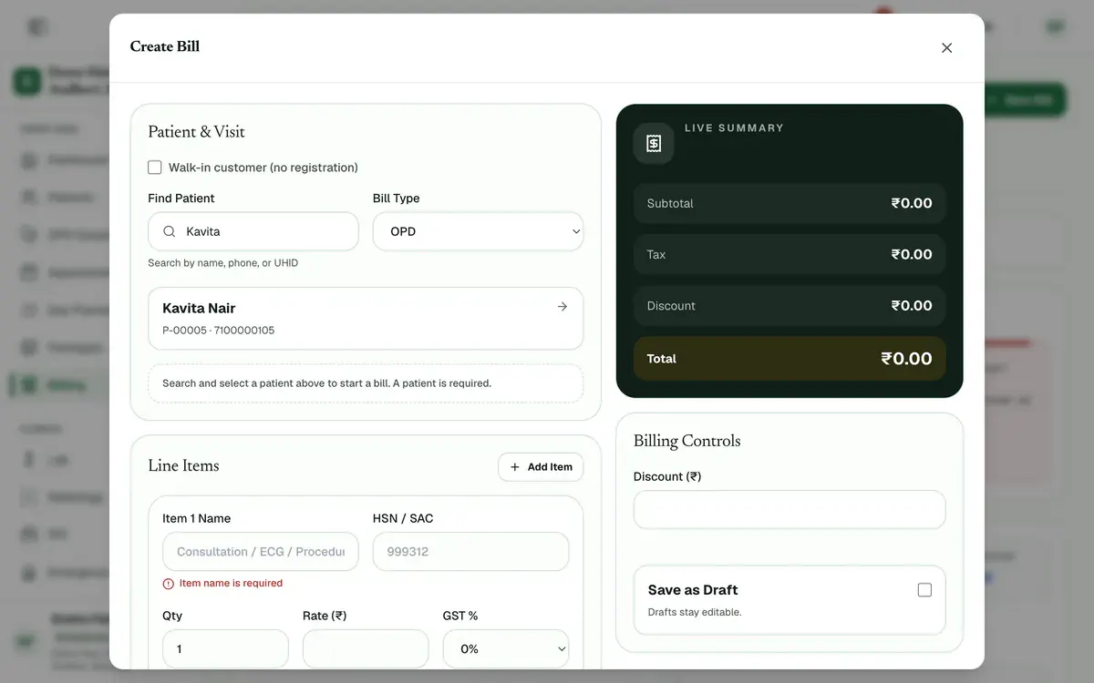The image size is (1094, 683).
Task: Click the 'Search by name, phone, or UHID' hint
Action: point(223,263)
